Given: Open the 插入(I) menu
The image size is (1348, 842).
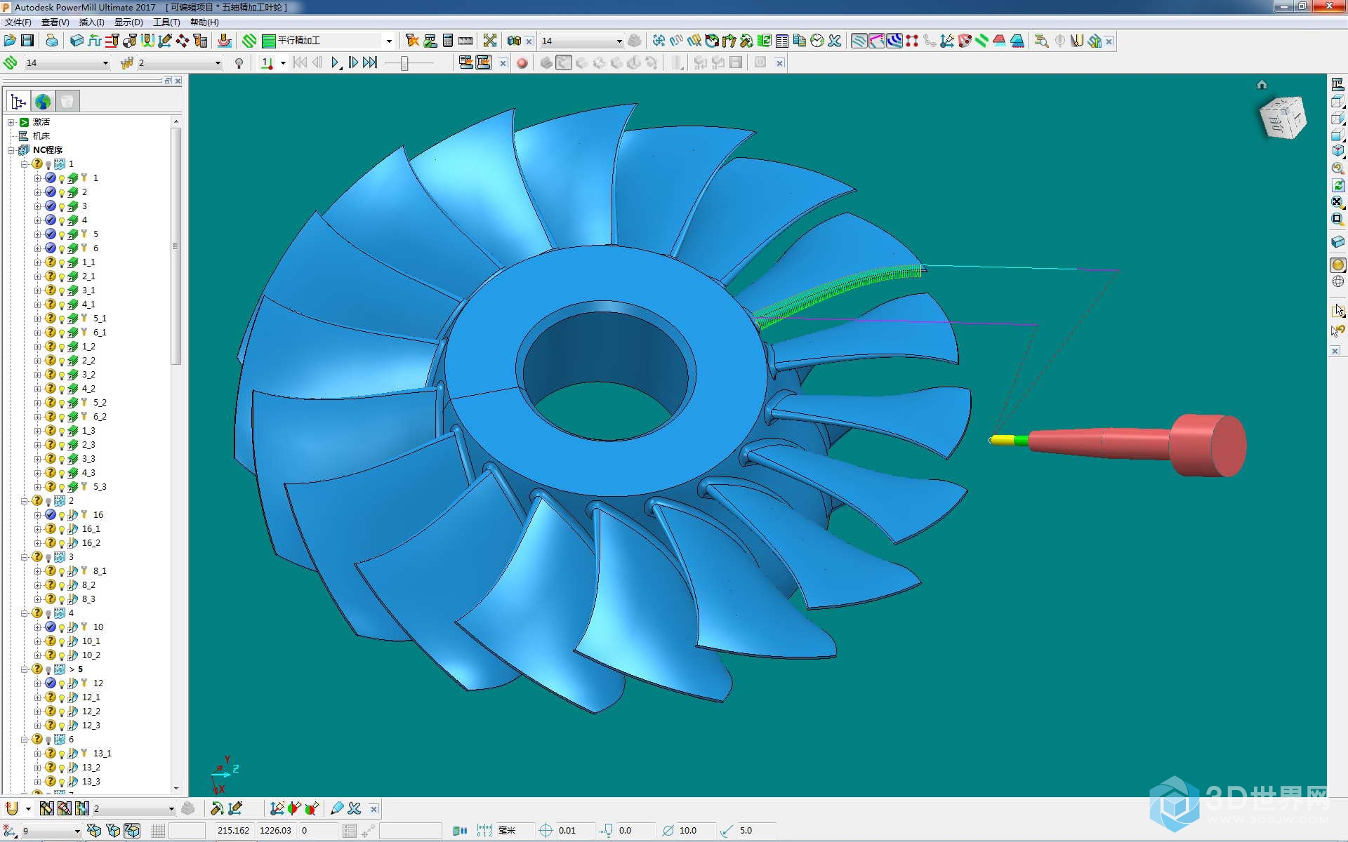Looking at the screenshot, I should click(x=91, y=22).
